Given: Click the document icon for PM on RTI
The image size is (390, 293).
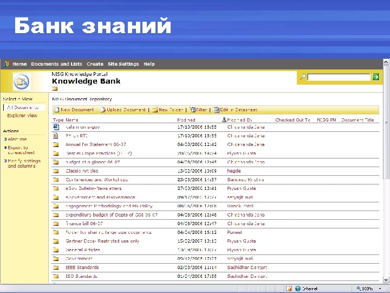Looking at the screenshot, I should tap(56, 136).
